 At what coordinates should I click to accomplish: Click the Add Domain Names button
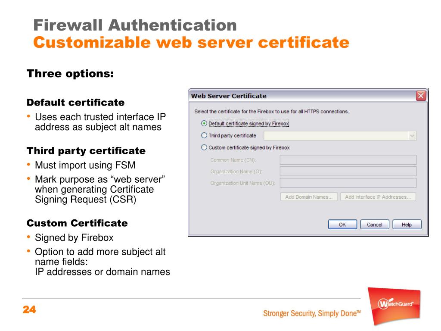point(309,197)
